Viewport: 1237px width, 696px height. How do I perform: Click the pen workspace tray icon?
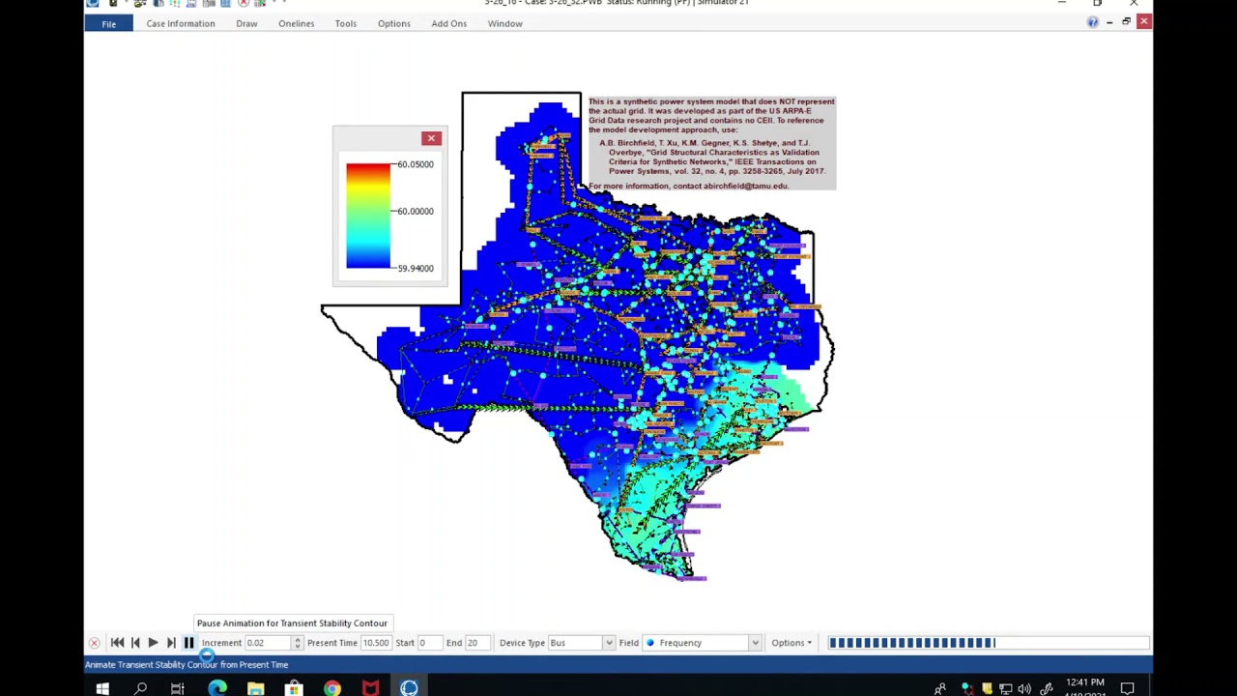tap(1047, 689)
